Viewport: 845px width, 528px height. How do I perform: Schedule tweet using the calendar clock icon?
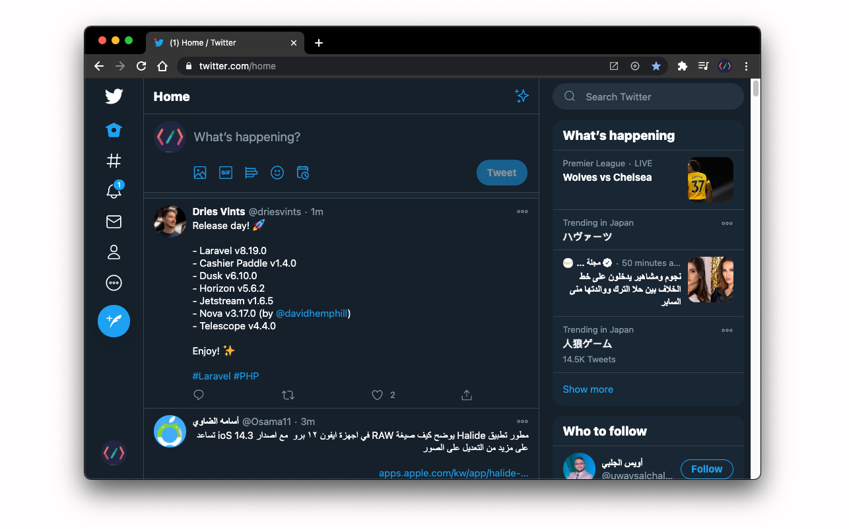[x=303, y=173]
